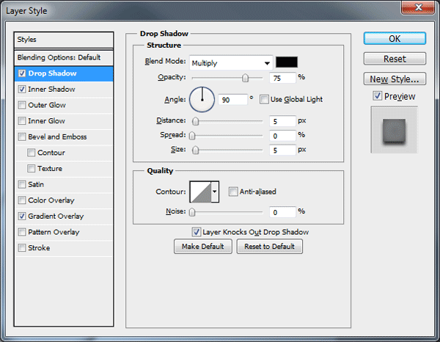Click the Reset button
Viewport: 440px width, 342px height.
395,59
